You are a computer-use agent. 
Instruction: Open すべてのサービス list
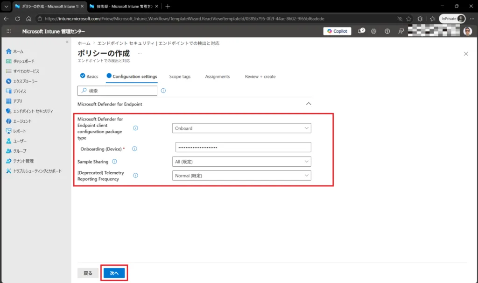pos(22,71)
